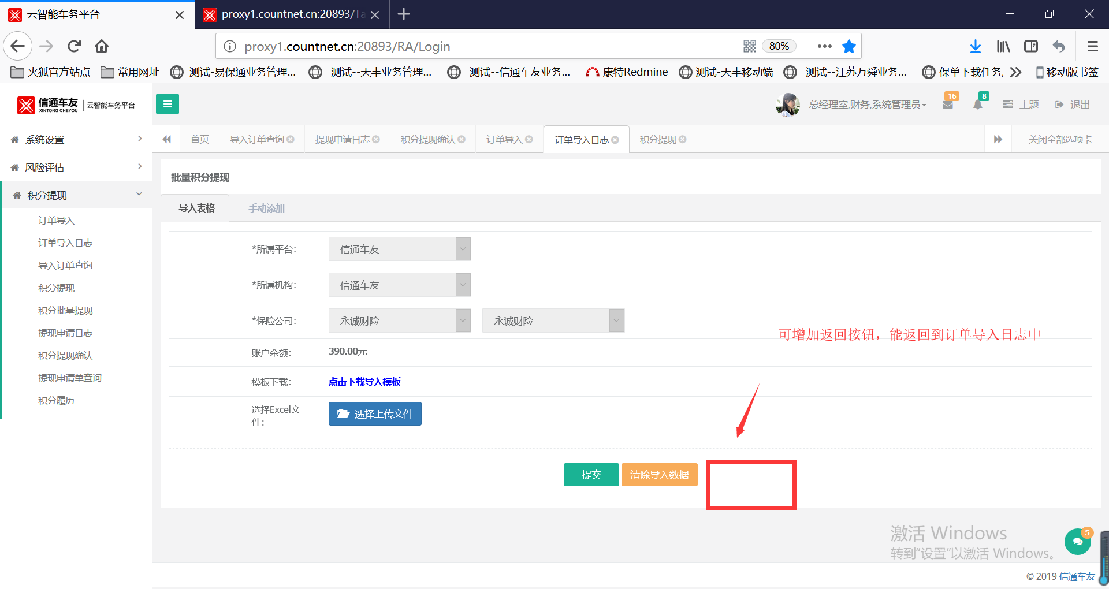Open the downloads arrow icon
This screenshot has height=589, width=1109.
point(975,46)
